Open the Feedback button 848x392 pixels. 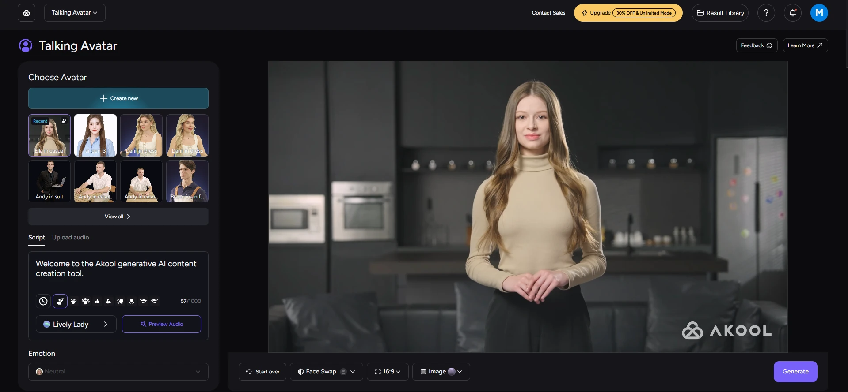click(x=757, y=45)
